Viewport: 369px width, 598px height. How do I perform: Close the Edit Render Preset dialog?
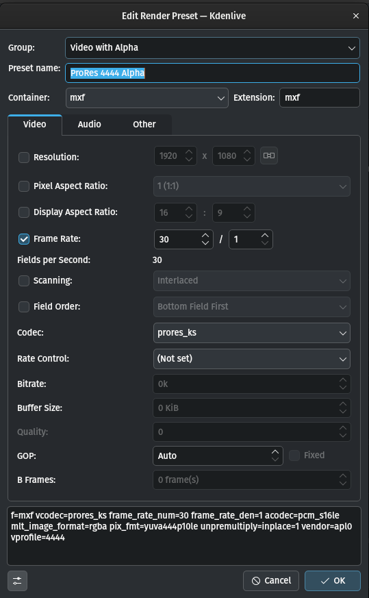[x=356, y=16]
